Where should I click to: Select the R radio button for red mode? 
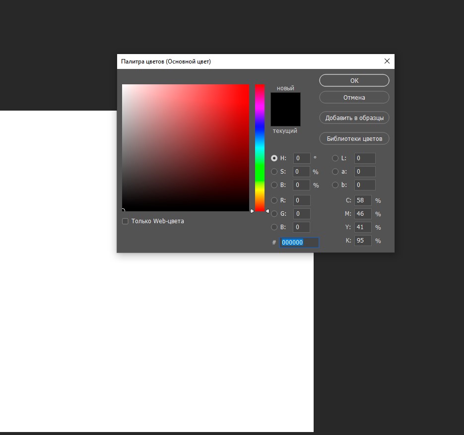click(x=274, y=200)
